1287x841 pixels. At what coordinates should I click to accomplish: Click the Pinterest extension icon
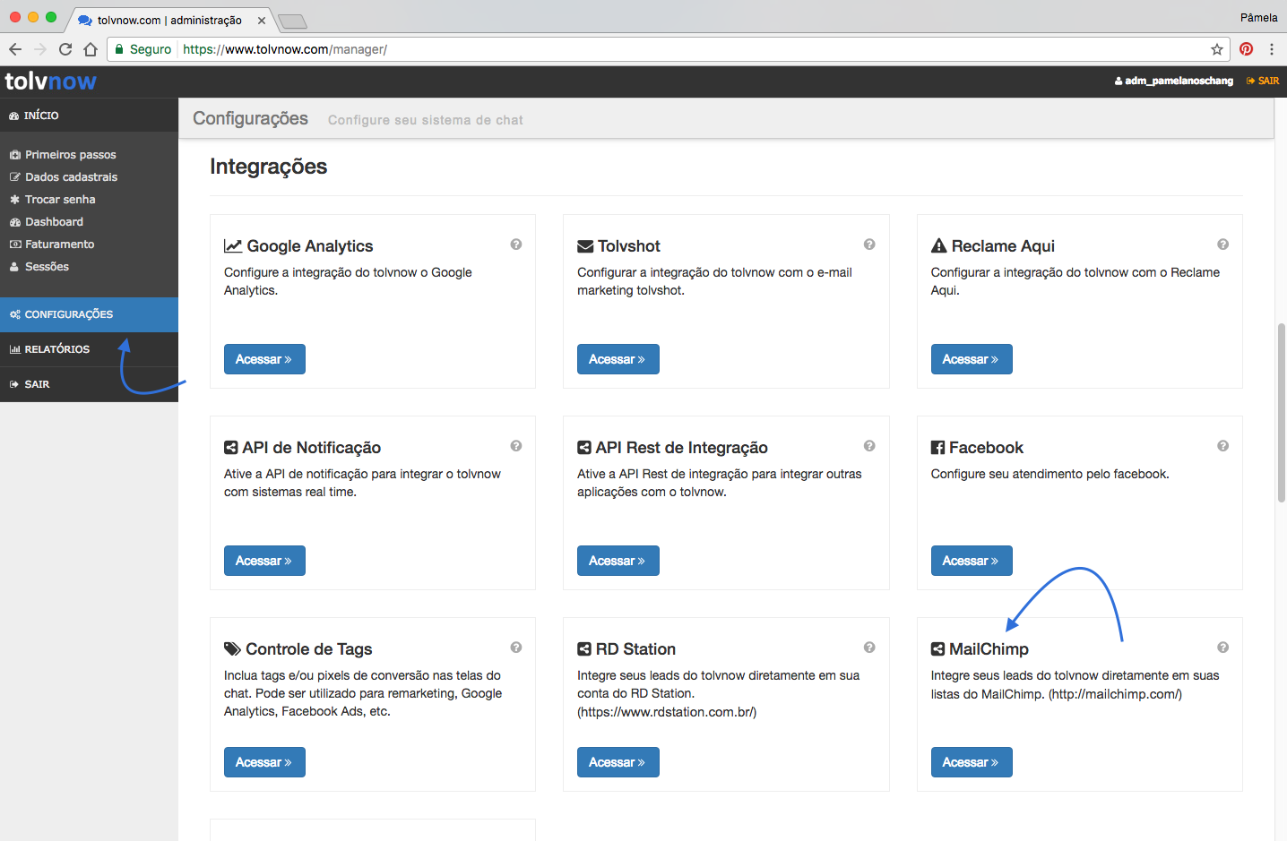pyautogui.click(x=1246, y=49)
